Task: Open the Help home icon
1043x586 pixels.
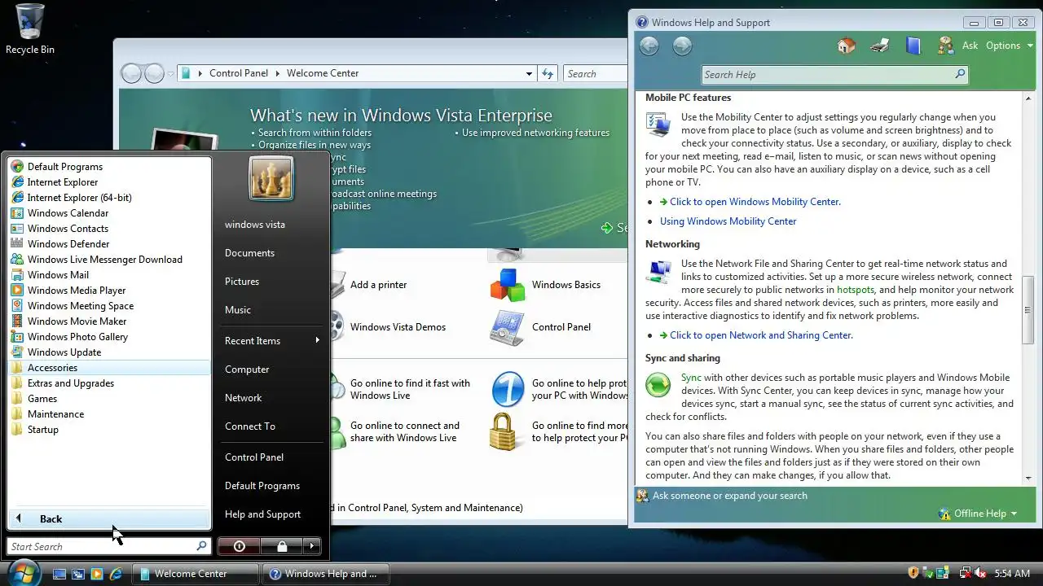Action: [847, 46]
